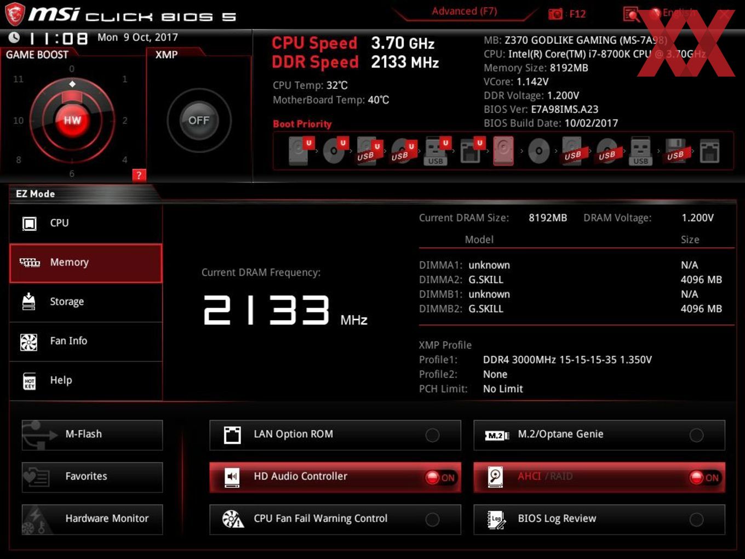Click the date Mon 9 Oct, 2017
Image resolution: width=745 pixels, height=559 pixels.
click(x=137, y=37)
